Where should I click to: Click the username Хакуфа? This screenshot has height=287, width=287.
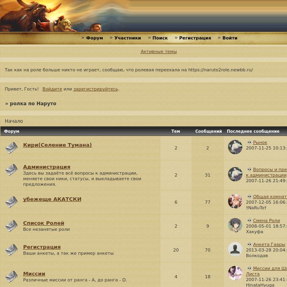tap(254, 232)
